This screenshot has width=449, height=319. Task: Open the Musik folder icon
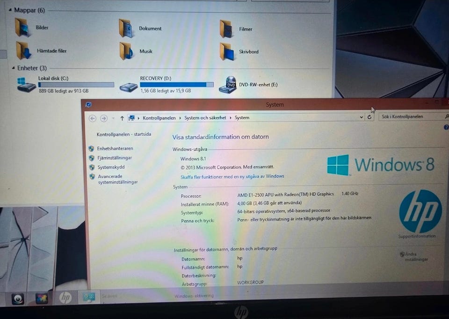(x=126, y=51)
